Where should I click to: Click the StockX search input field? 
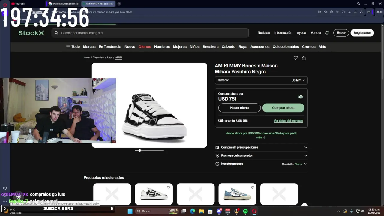click(x=150, y=33)
